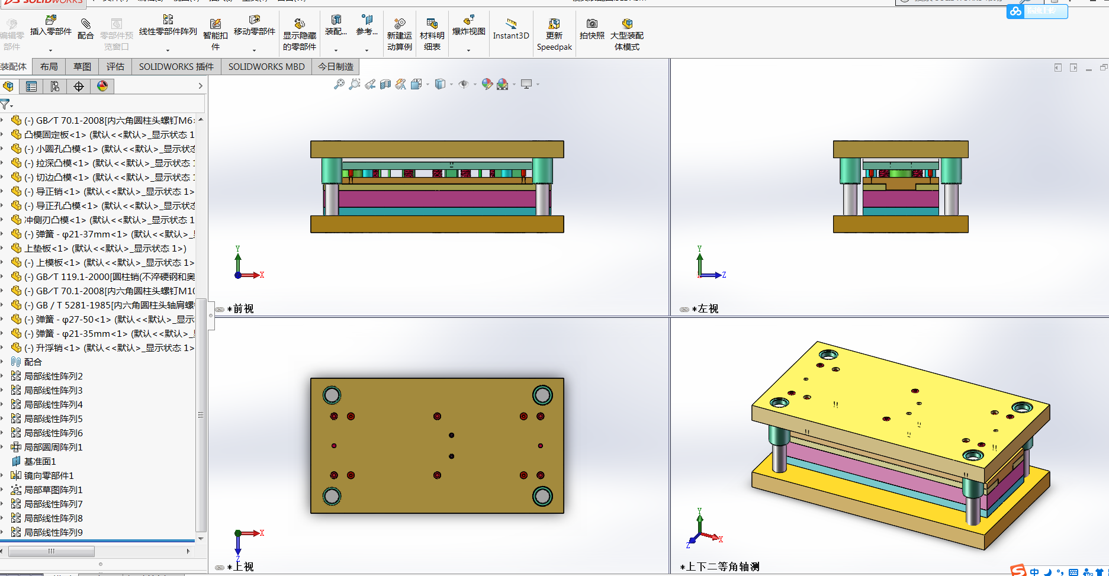
Task: Click Zoom to Area magnifier icon
Action: 355,85
